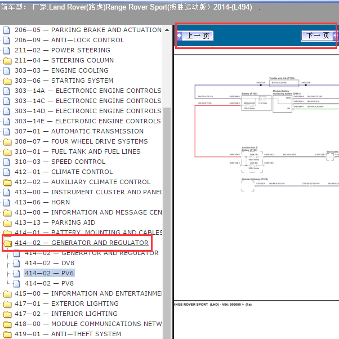The height and width of the screenshot is (339, 339).
Task: Select 303—14A Electronic Engine Controls
Action: [88, 91]
